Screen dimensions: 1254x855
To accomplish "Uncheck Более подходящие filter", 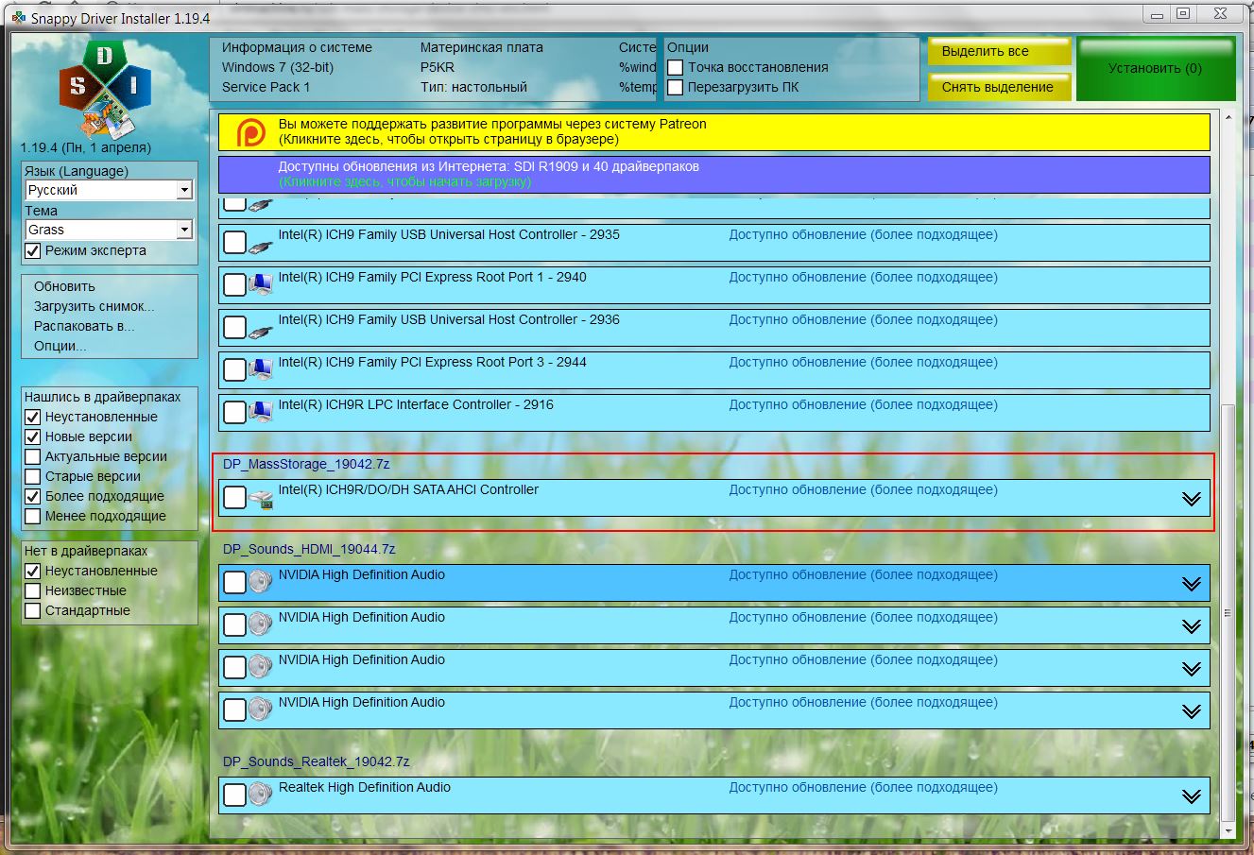I will [x=33, y=497].
